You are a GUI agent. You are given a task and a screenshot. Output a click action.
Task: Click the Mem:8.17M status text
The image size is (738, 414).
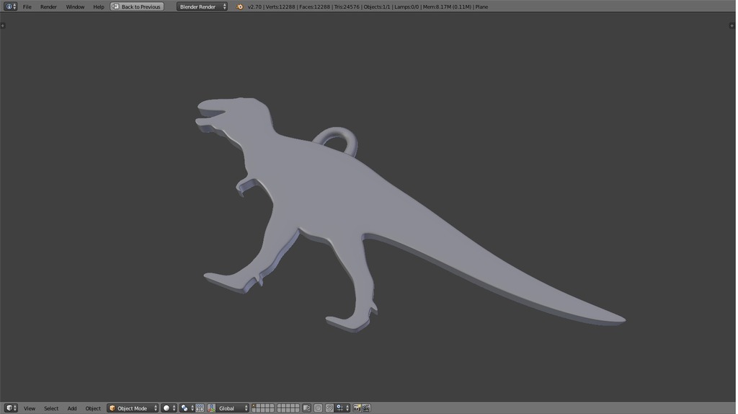tap(447, 6)
